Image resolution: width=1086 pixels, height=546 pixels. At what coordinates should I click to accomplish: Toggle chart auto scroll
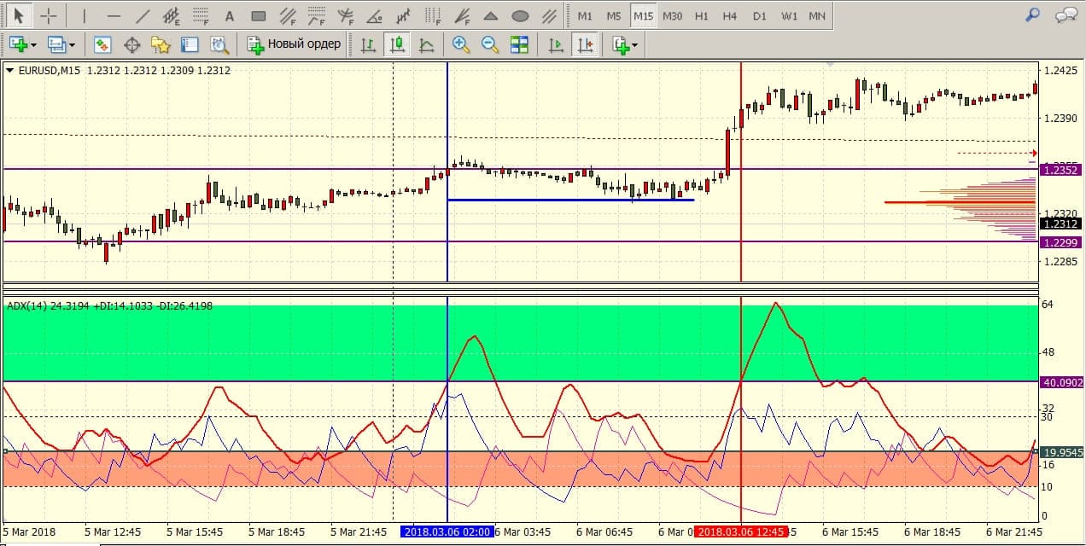pos(556,44)
